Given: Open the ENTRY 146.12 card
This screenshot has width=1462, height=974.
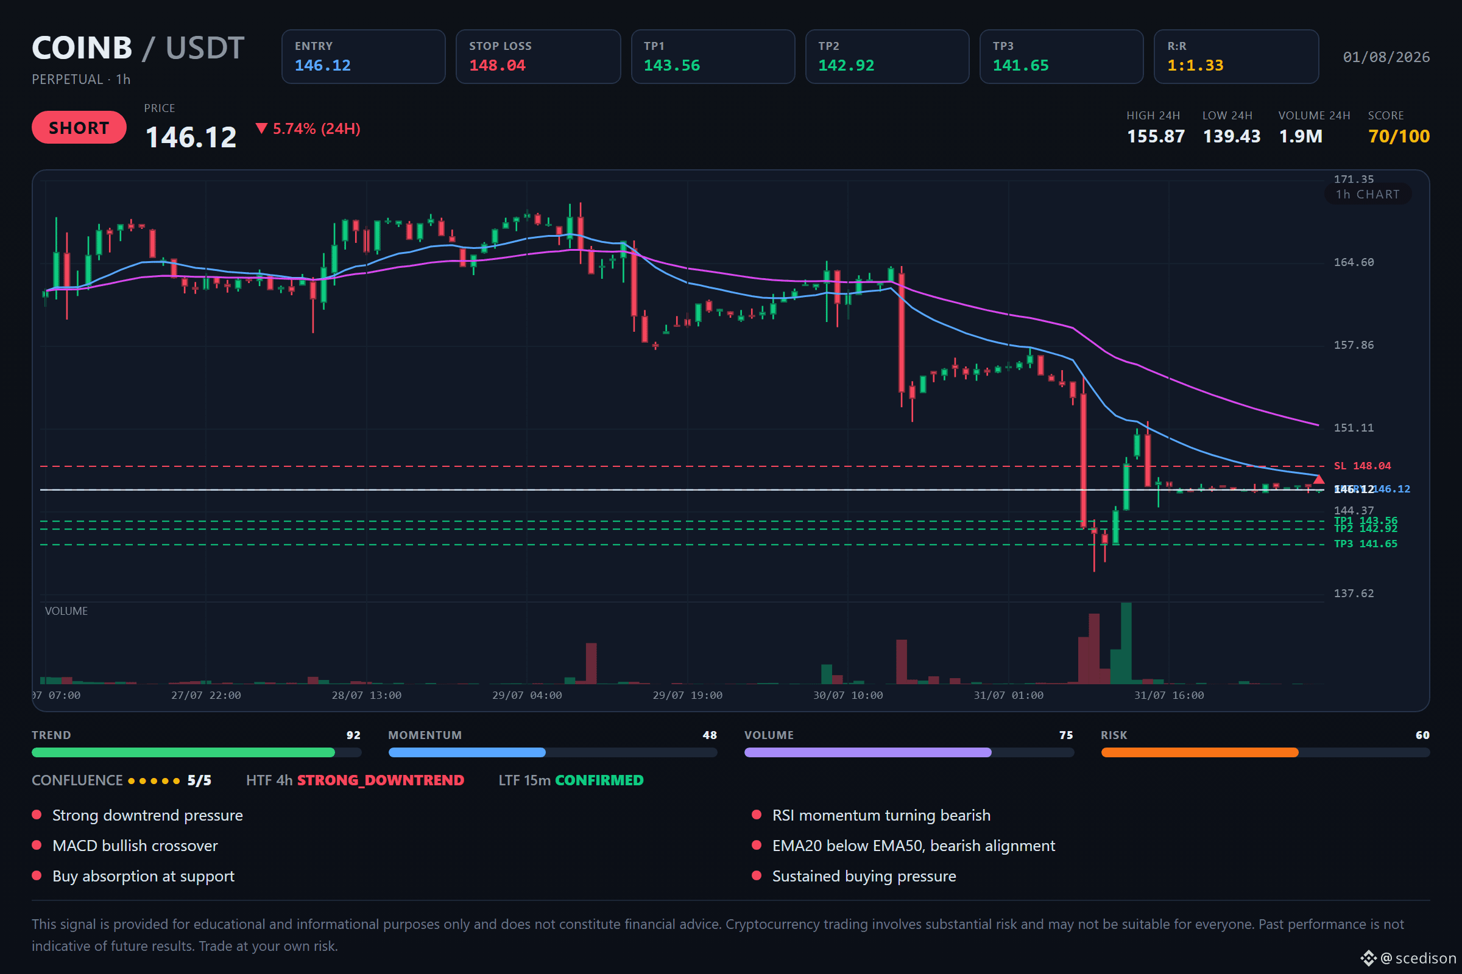Looking at the screenshot, I should pyautogui.click(x=364, y=57).
